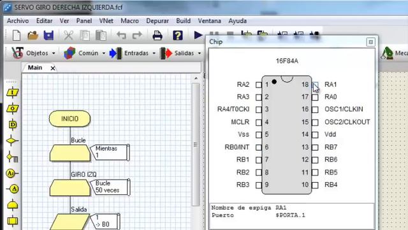Open the Editar menu
Screen dimensions: 408x230
pos(44,21)
